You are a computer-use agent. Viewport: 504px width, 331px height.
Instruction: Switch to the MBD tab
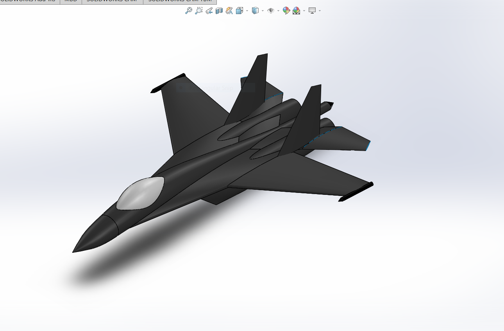[x=71, y=2]
